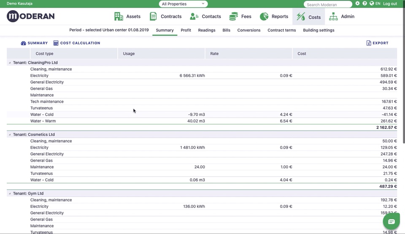Collapse the Tenant: CleaningPro Ltd group

pyautogui.click(x=10, y=63)
